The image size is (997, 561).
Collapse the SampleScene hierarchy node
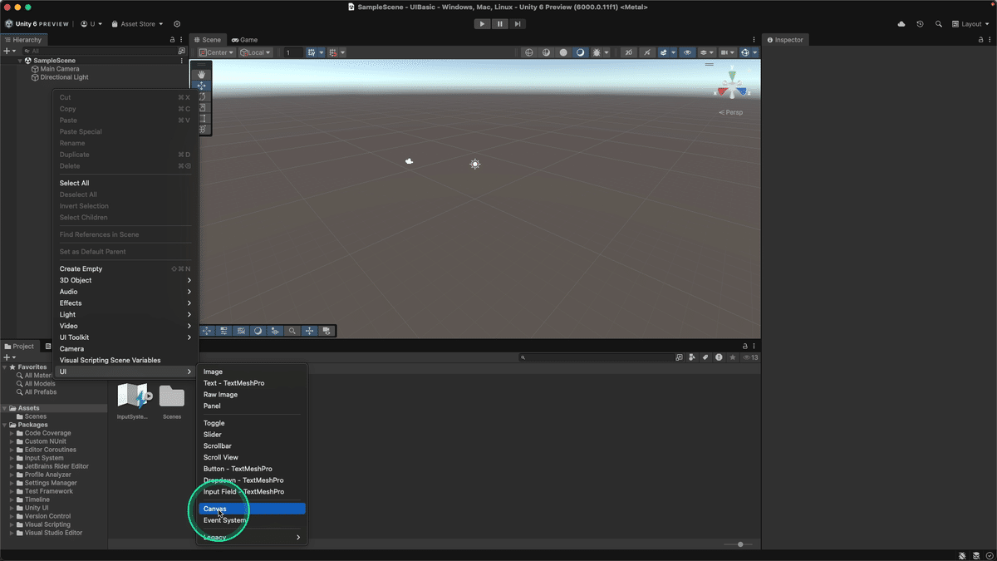coord(20,61)
